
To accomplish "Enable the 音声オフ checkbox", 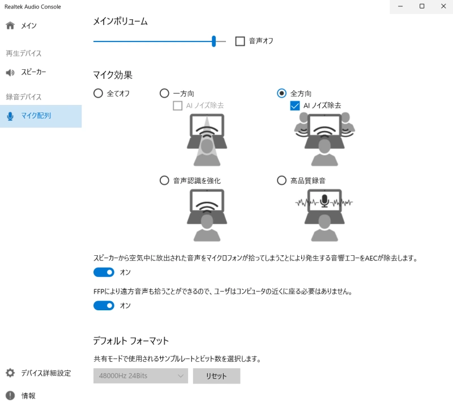I will click(x=240, y=41).
